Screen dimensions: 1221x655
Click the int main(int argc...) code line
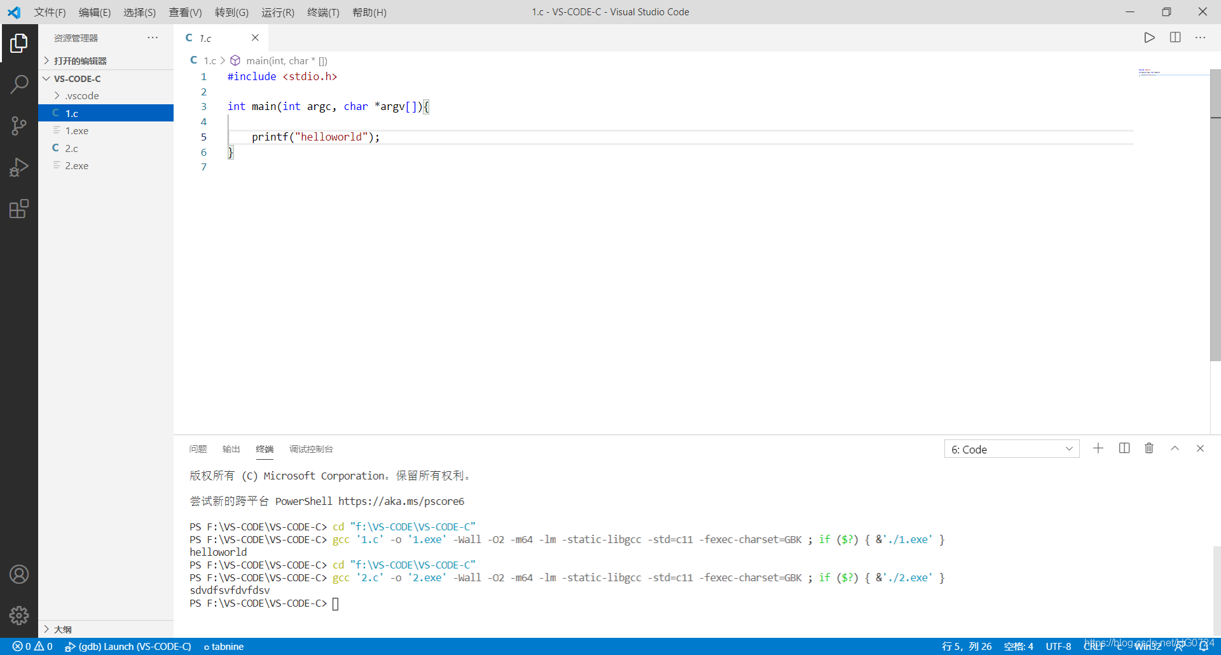[x=328, y=106]
